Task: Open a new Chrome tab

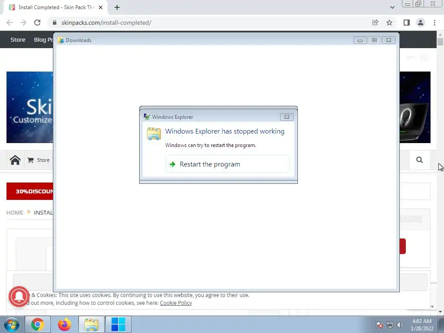Action: (x=117, y=7)
